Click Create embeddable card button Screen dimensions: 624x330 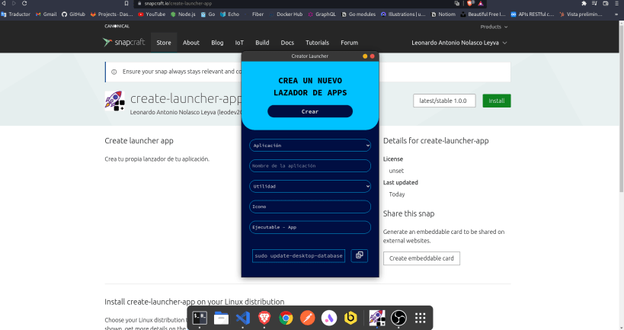point(421,258)
